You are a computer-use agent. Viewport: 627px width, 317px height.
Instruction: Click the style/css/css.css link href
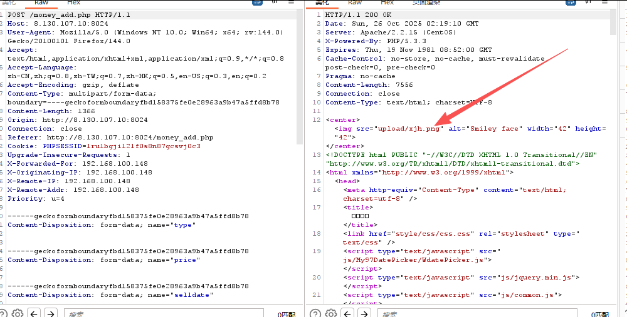pyautogui.click(x=433, y=234)
